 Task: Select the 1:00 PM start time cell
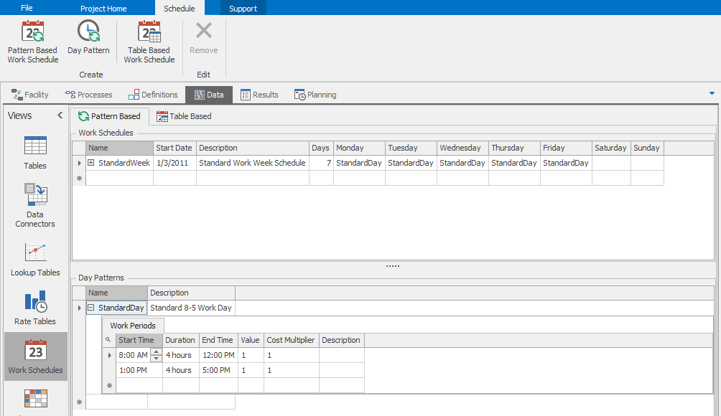tap(139, 370)
